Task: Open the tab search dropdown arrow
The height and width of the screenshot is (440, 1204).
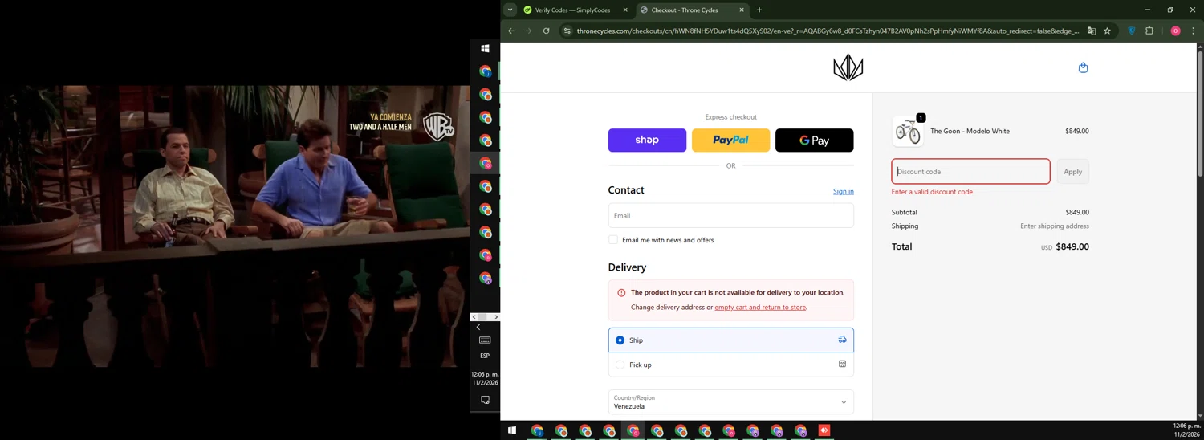Action: click(510, 10)
